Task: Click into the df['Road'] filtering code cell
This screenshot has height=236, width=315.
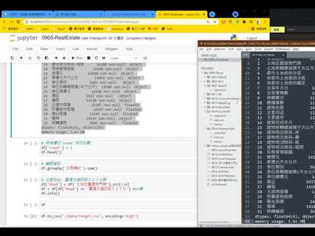Action: [118, 187]
